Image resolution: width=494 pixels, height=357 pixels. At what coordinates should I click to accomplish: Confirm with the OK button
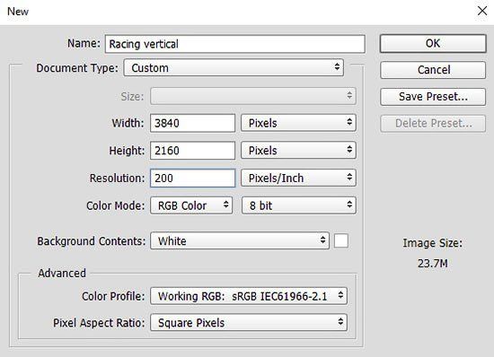click(x=433, y=43)
